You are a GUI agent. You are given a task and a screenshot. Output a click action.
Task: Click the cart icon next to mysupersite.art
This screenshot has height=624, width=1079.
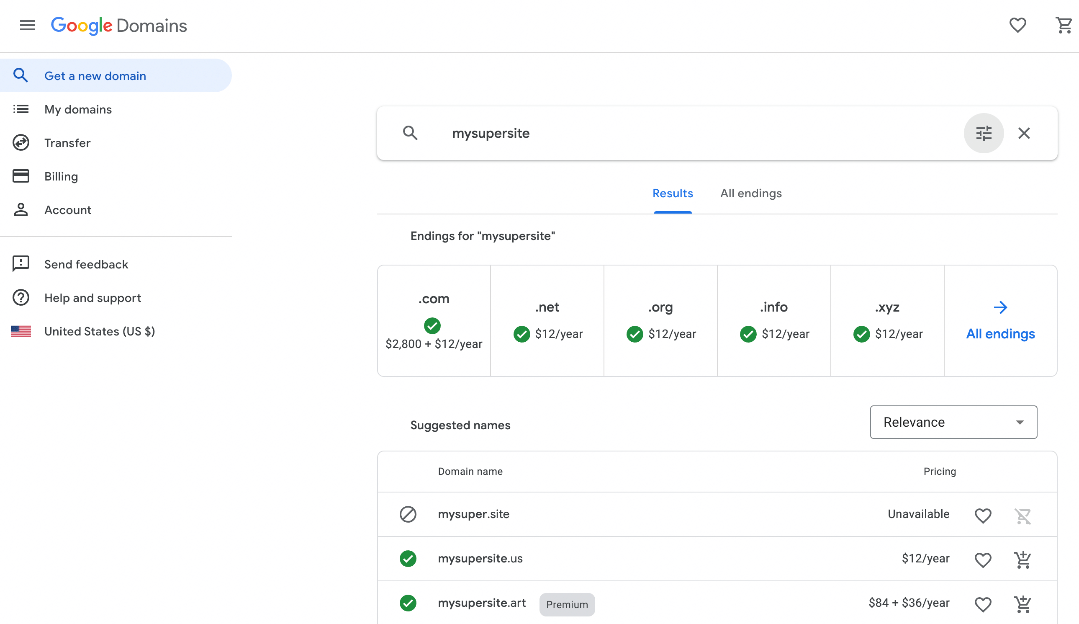pyautogui.click(x=1022, y=603)
